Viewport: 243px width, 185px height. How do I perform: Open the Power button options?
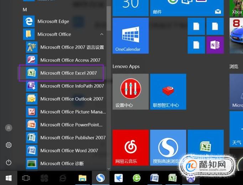[x=9, y=162]
